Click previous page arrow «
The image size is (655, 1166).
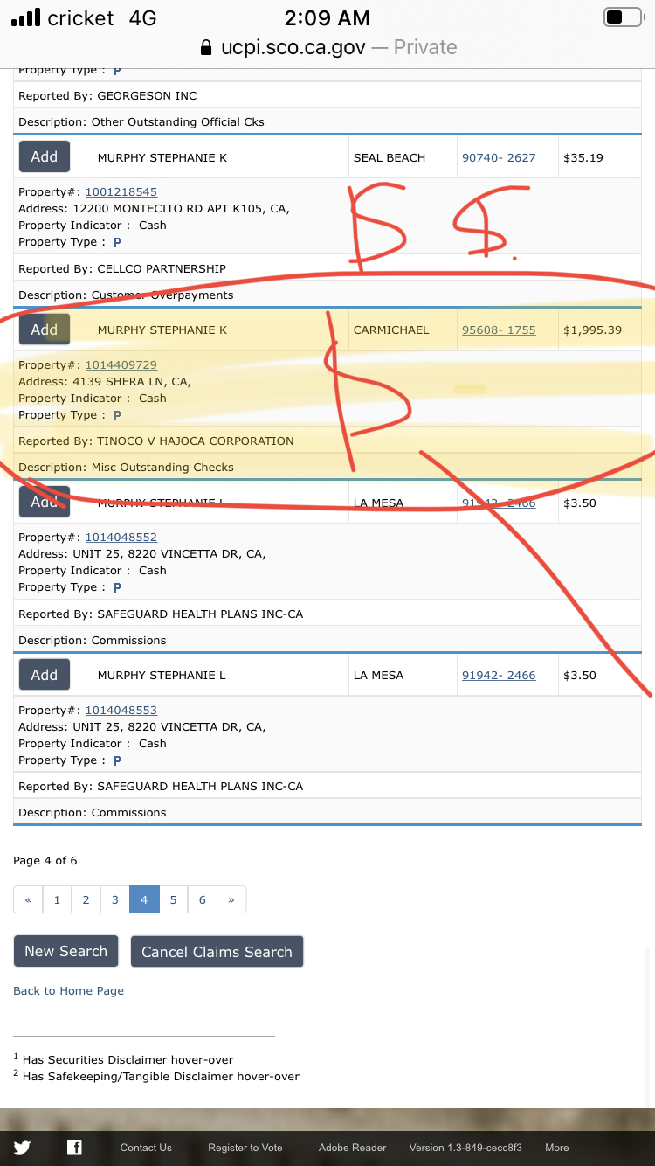[28, 899]
